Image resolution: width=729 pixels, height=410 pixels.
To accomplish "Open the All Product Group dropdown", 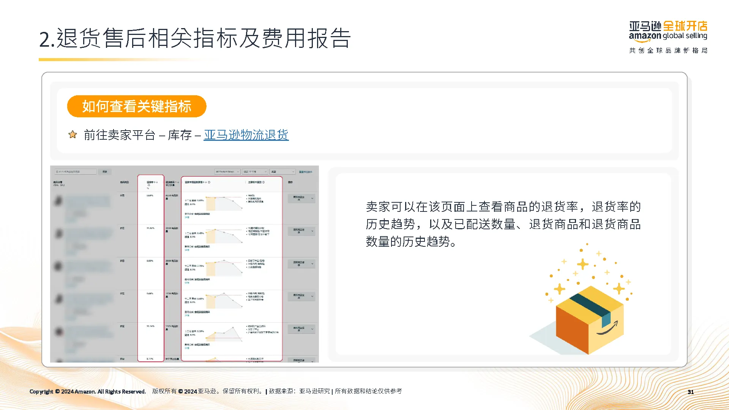I will click(227, 172).
